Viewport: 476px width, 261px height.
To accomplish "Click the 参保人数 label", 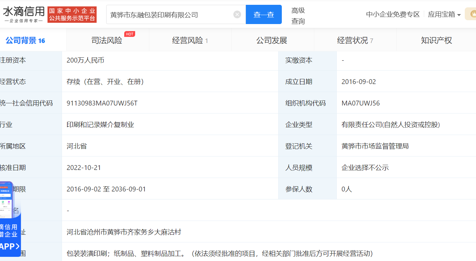I will click(299, 189).
